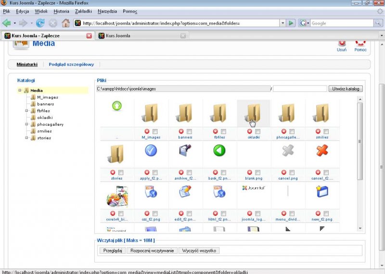Click the Utwórz katalog button
The width and height of the screenshot is (385, 274).
(x=346, y=89)
